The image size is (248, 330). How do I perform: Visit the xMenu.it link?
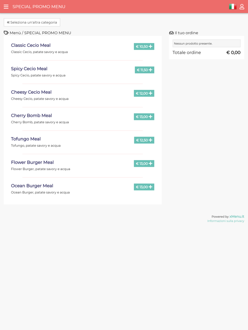(237, 217)
